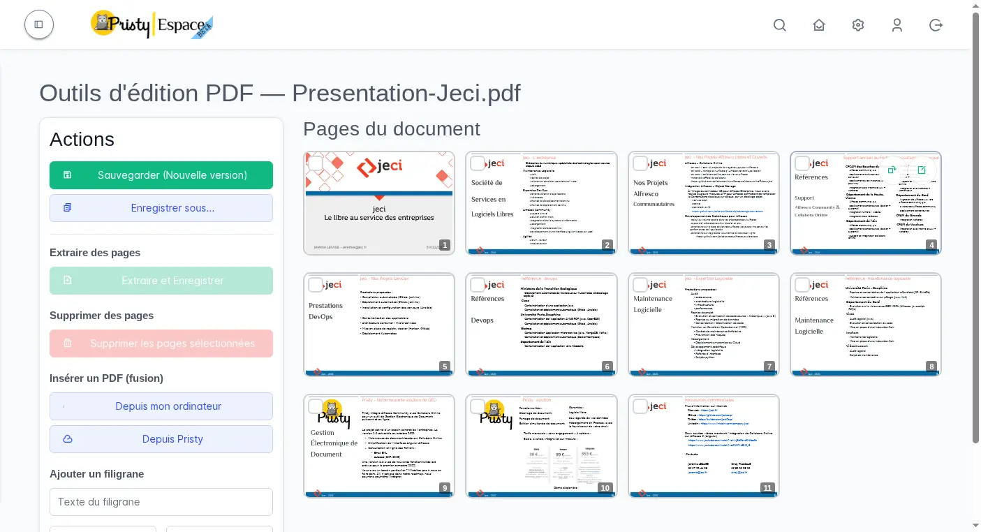Log out using the exit arrow icon
Screen dimensions: 981x532
(x=936, y=24)
